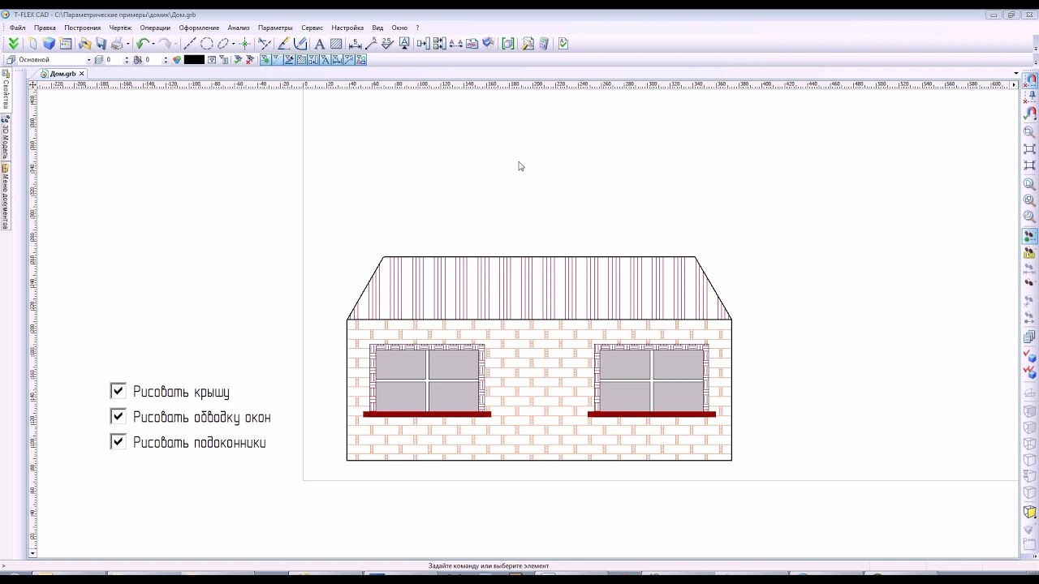Open the Параметры menu
This screenshot has height=584, width=1039.
(x=275, y=28)
